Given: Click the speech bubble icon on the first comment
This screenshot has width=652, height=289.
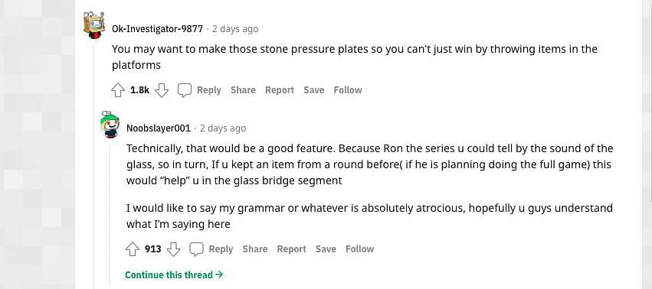Looking at the screenshot, I should point(185,90).
